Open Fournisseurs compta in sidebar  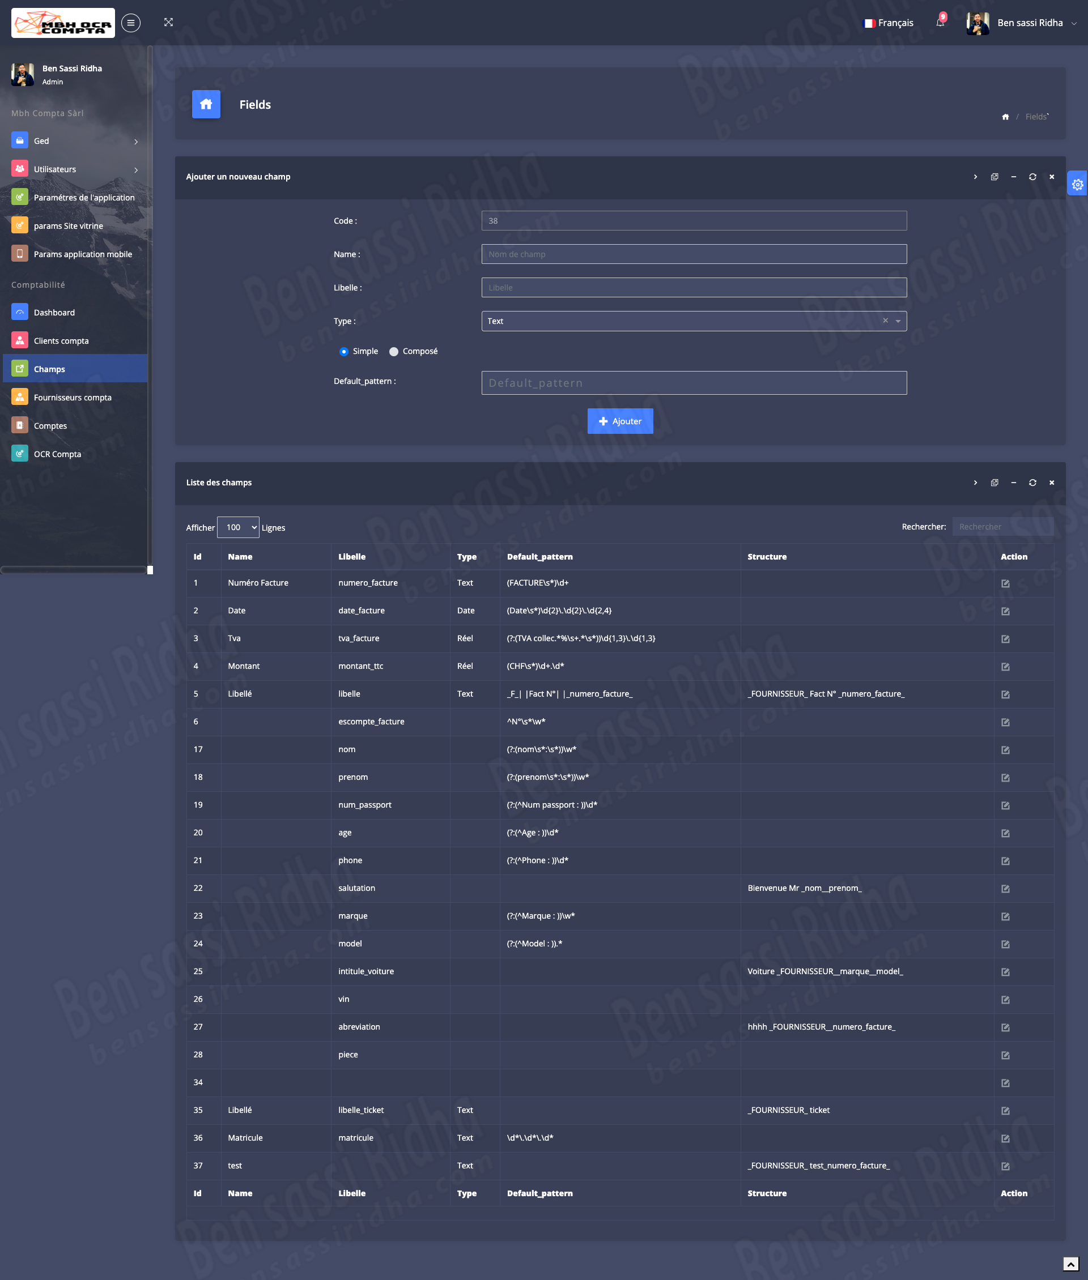click(x=73, y=398)
